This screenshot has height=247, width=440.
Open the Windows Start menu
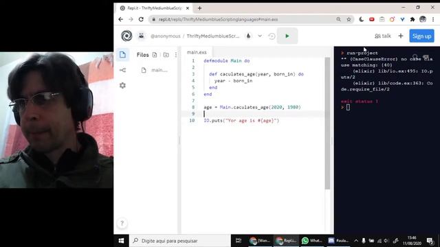pos(121,241)
